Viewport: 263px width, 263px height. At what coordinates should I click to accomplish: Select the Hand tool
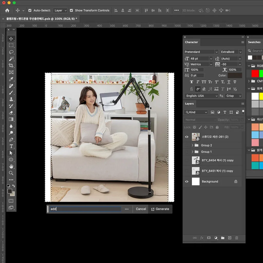[11, 166]
